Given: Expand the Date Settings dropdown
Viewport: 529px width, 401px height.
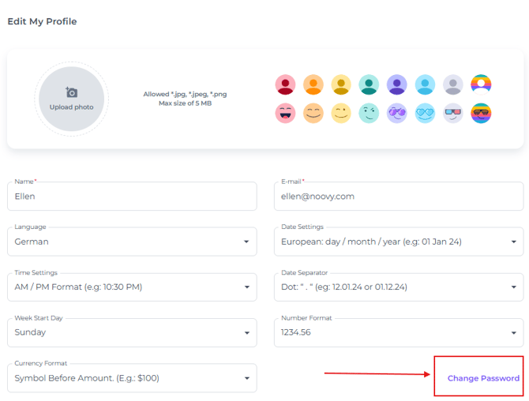Looking at the screenshot, I should coord(398,242).
